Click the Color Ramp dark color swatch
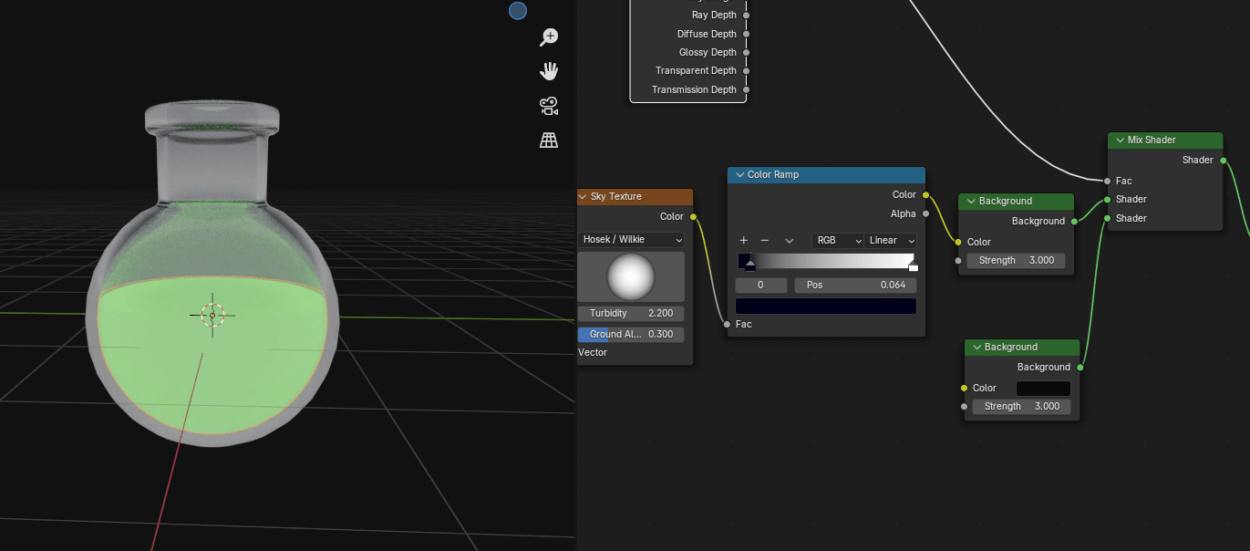This screenshot has height=551, width=1250. [826, 307]
